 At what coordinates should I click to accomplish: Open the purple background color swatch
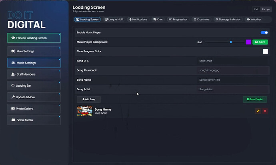coord(248,42)
